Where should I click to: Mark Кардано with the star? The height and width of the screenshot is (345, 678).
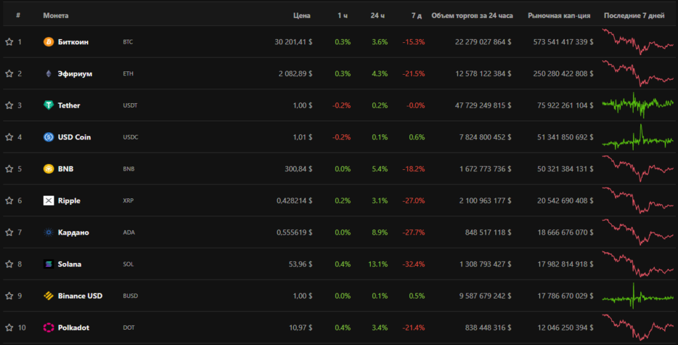[9, 232]
